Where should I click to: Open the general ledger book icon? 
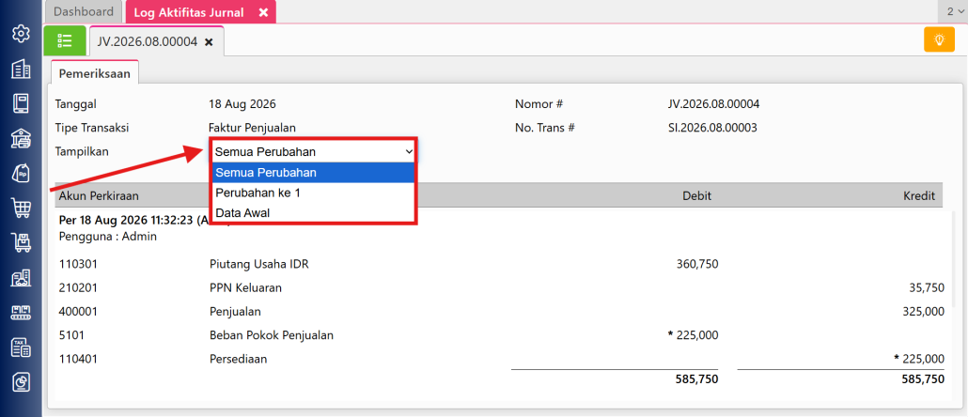(x=22, y=103)
